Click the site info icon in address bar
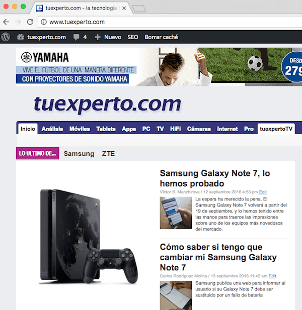The height and width of the screenshot is (310, 302). coord(44,22)
